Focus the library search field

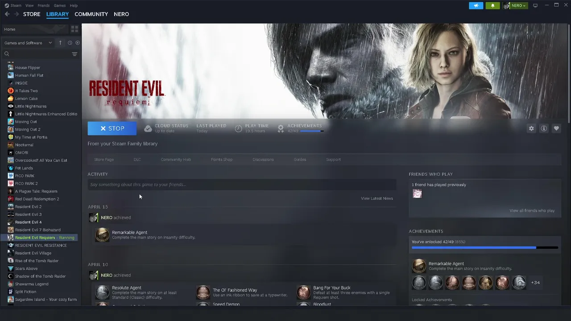[37, 54]
